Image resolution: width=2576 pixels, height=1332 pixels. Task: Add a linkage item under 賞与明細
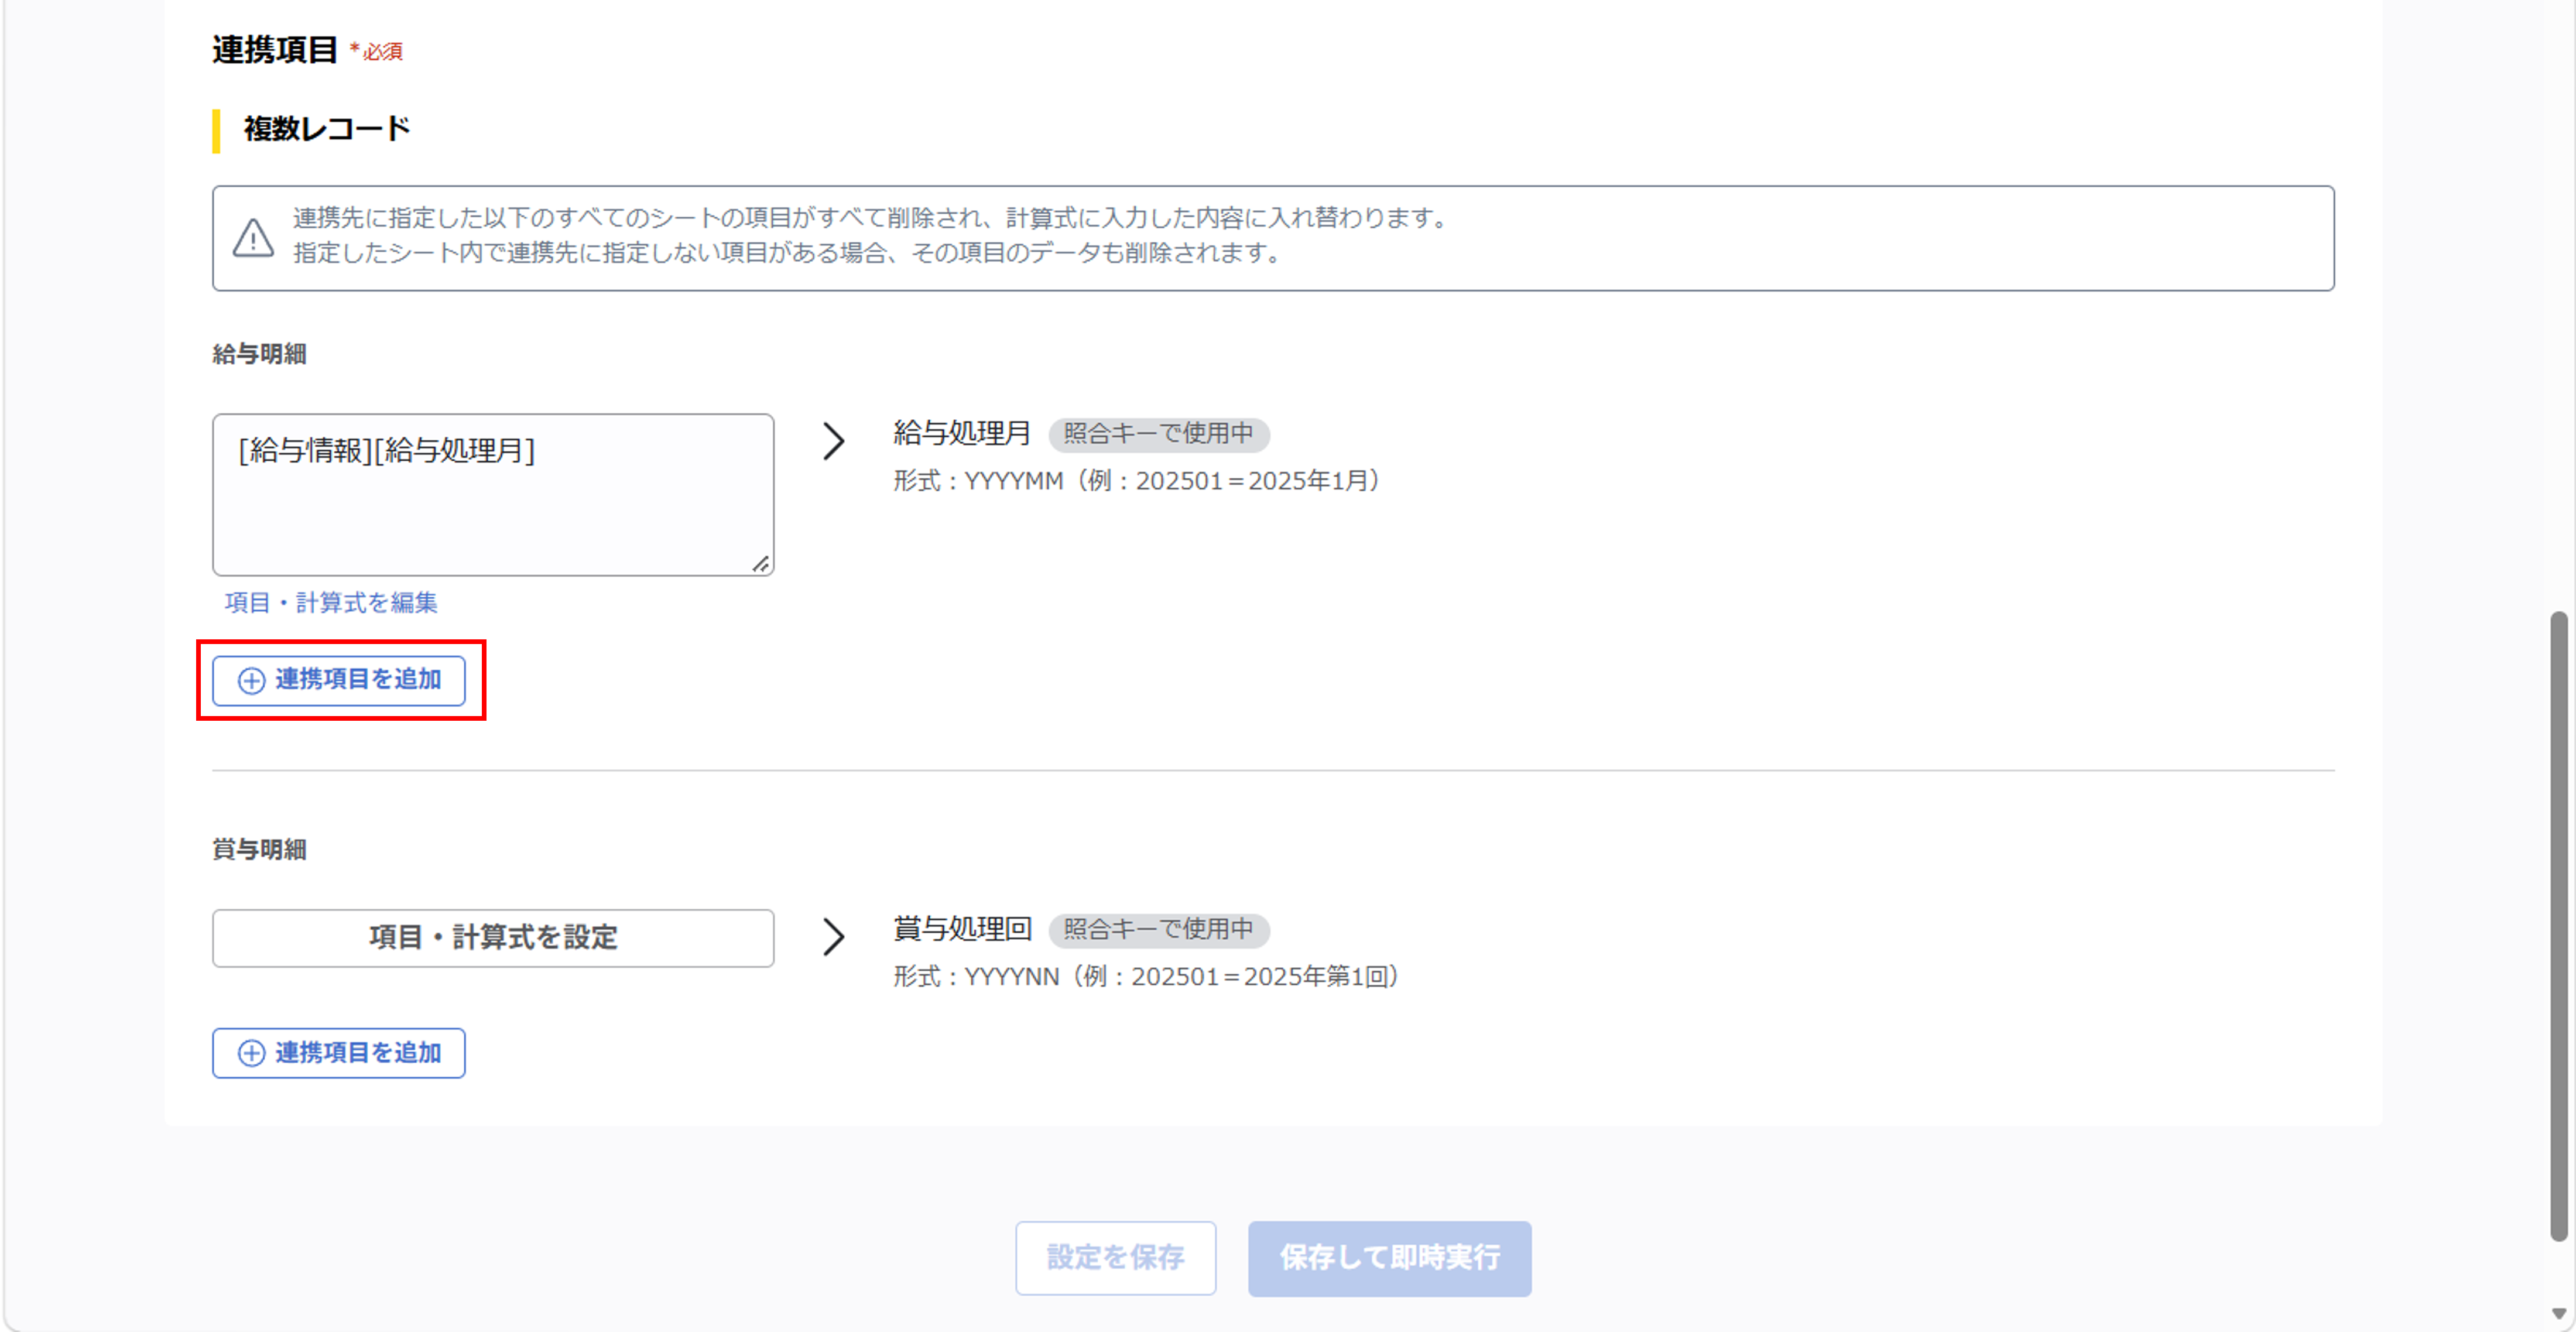click(x=339, y=1053)
